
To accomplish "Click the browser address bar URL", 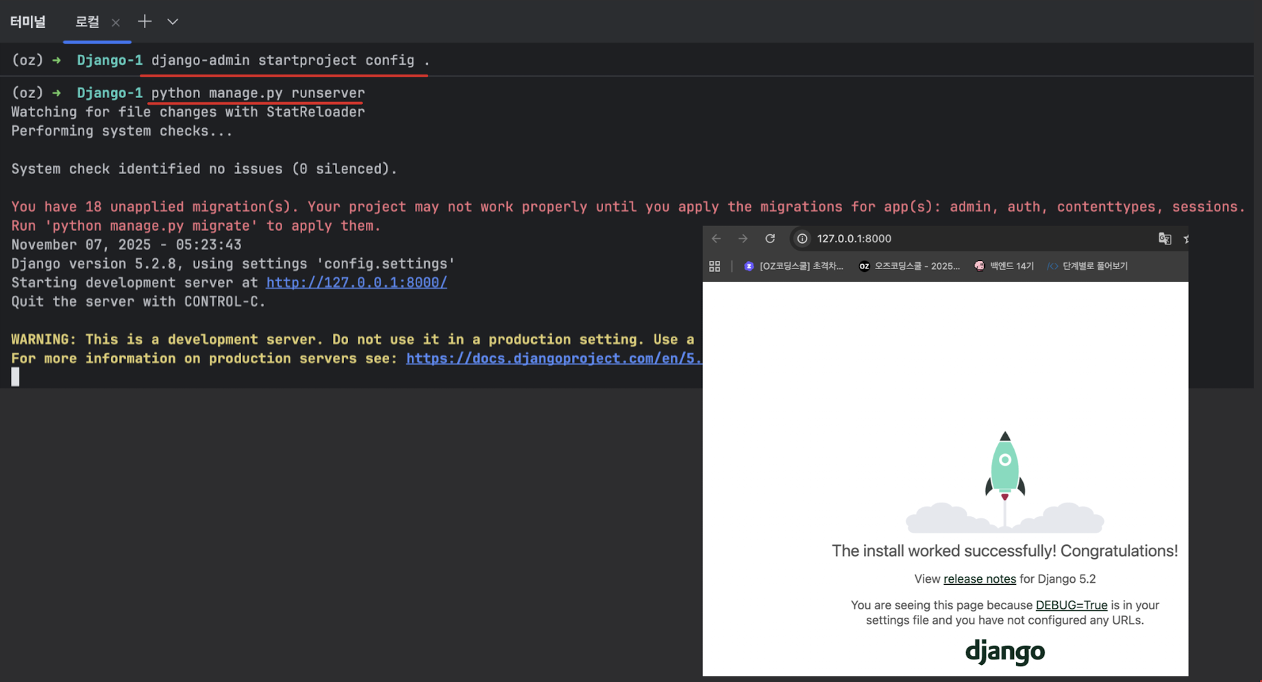I will (854, 238).
